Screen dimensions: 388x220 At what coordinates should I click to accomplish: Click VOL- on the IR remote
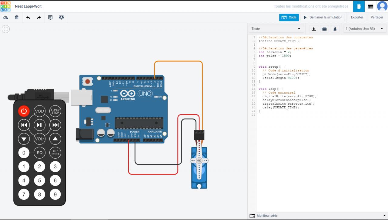pos(40,139)
